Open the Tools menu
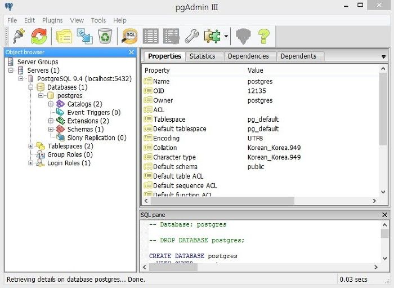The height and width of the screenshot is (288, 394). [98, 20]
